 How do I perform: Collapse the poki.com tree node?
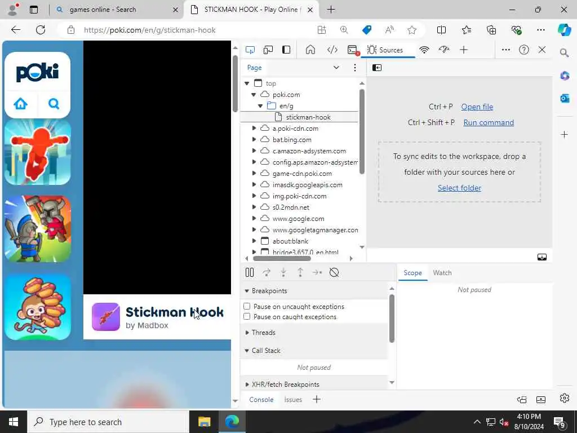254,95
